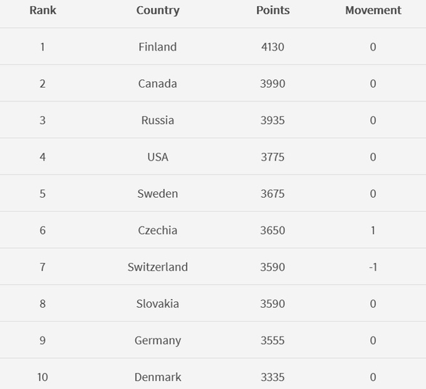Click the Movement column header

[x=373, y=11]
